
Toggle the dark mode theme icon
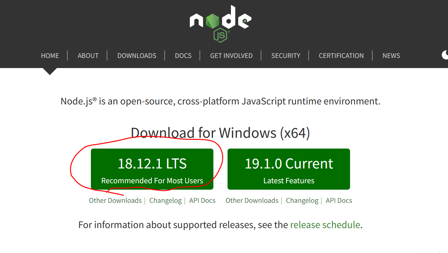point(445,55)
